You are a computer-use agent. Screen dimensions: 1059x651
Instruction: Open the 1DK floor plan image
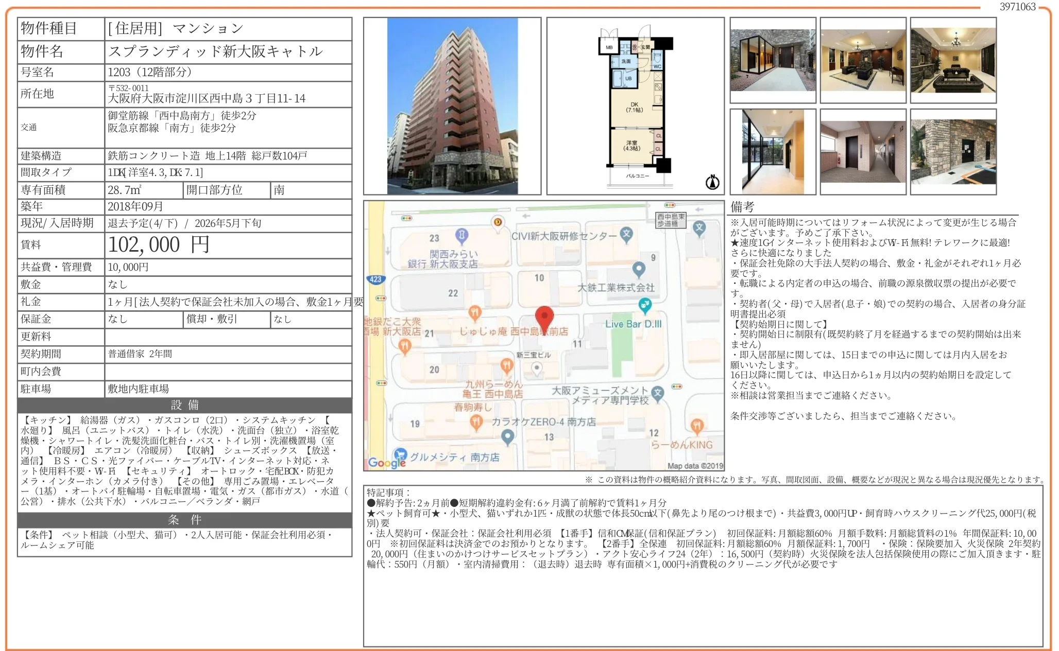pyautogui.click(x=636, y=103)
